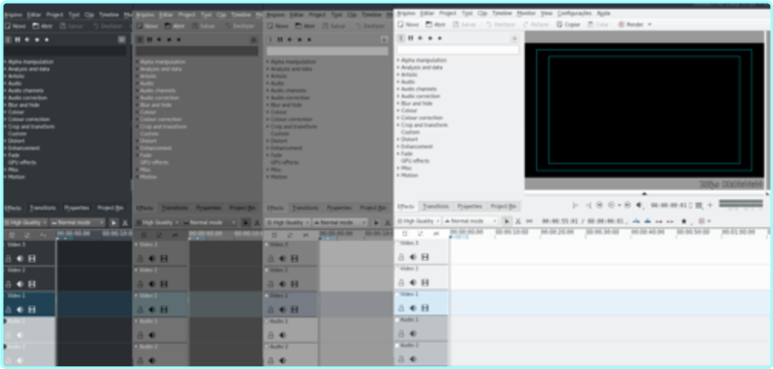This screenshot has width=773, height=369.
Task: Click Abrir in the medium gray third panel
Action: click(x=305, y=25)
